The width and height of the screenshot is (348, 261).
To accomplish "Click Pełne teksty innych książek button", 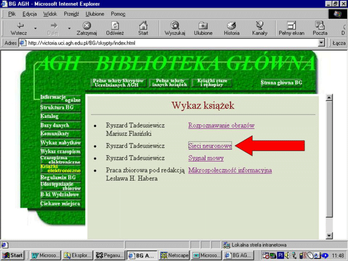I will pyautogui.click(x=170, y=83).
